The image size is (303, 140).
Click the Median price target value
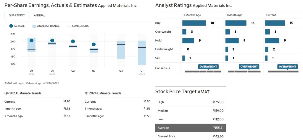[x=218, y=111]
